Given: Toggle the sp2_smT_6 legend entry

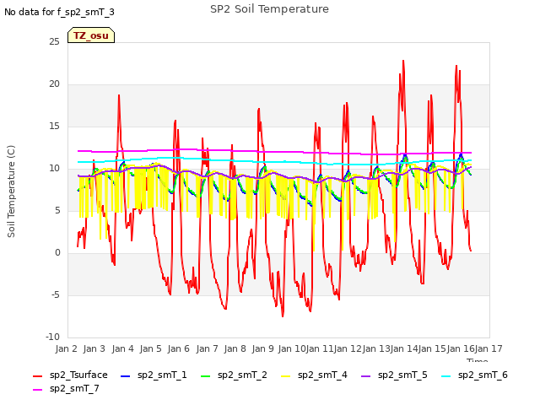Looking at the screenshot, I should (474, 375).
